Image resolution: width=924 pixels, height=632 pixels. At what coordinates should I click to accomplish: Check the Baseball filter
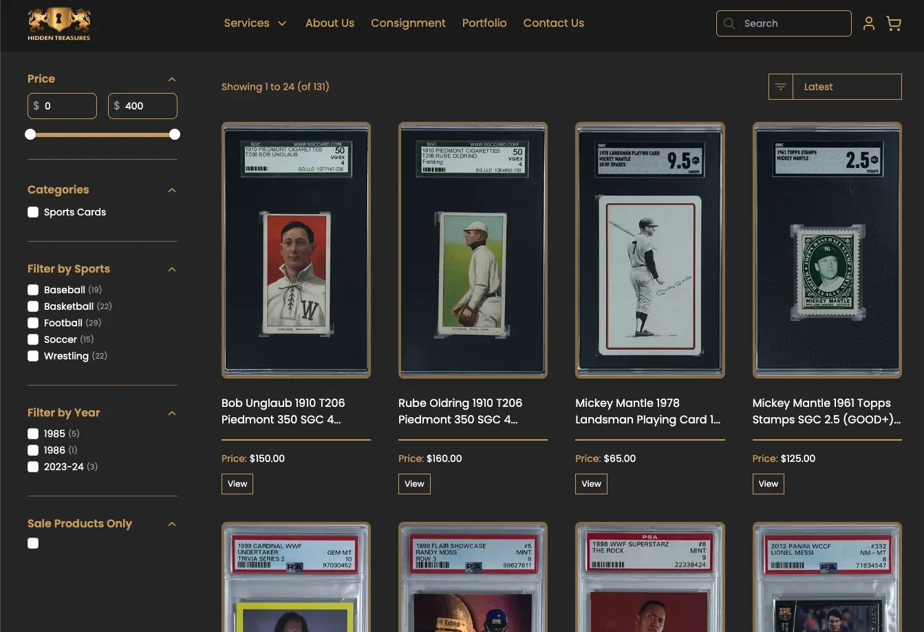33,290
